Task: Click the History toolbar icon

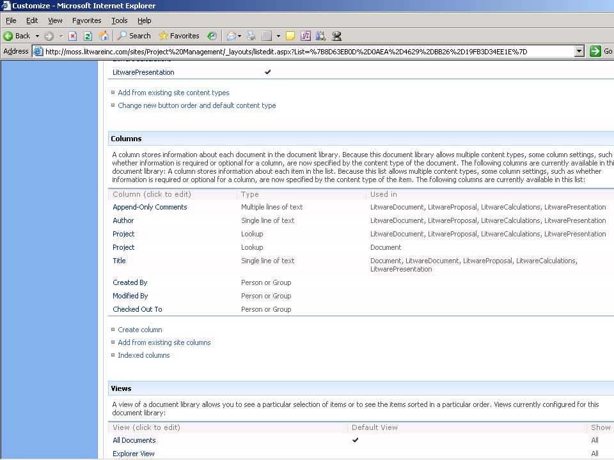Action: point(212,36)
